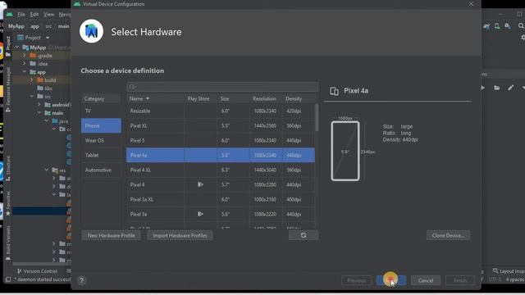This screenshot has width=525, height=295.
Task: Click the device list vertical scrollbar
Action: pos(317,117)
